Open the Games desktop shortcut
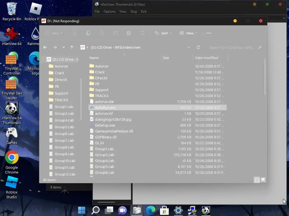The height and width of the screenshot is (216, 289). pyautogui.click(x=12, y=136)
